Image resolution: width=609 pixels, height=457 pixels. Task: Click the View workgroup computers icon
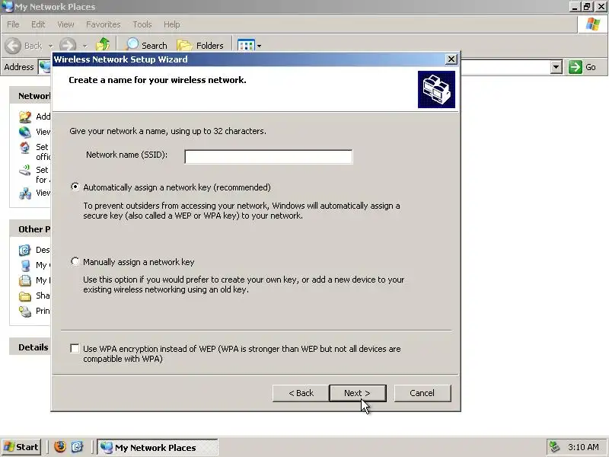pyautogui.click(x=25, y=193)
